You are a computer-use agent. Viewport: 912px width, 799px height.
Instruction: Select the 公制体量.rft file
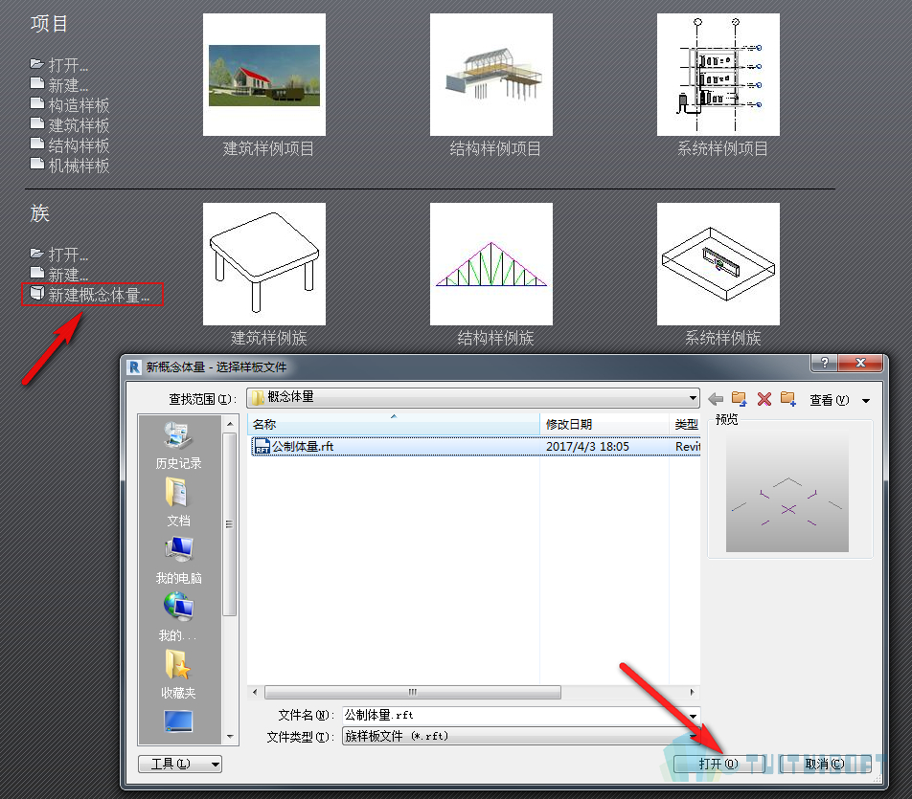point(475,446)
